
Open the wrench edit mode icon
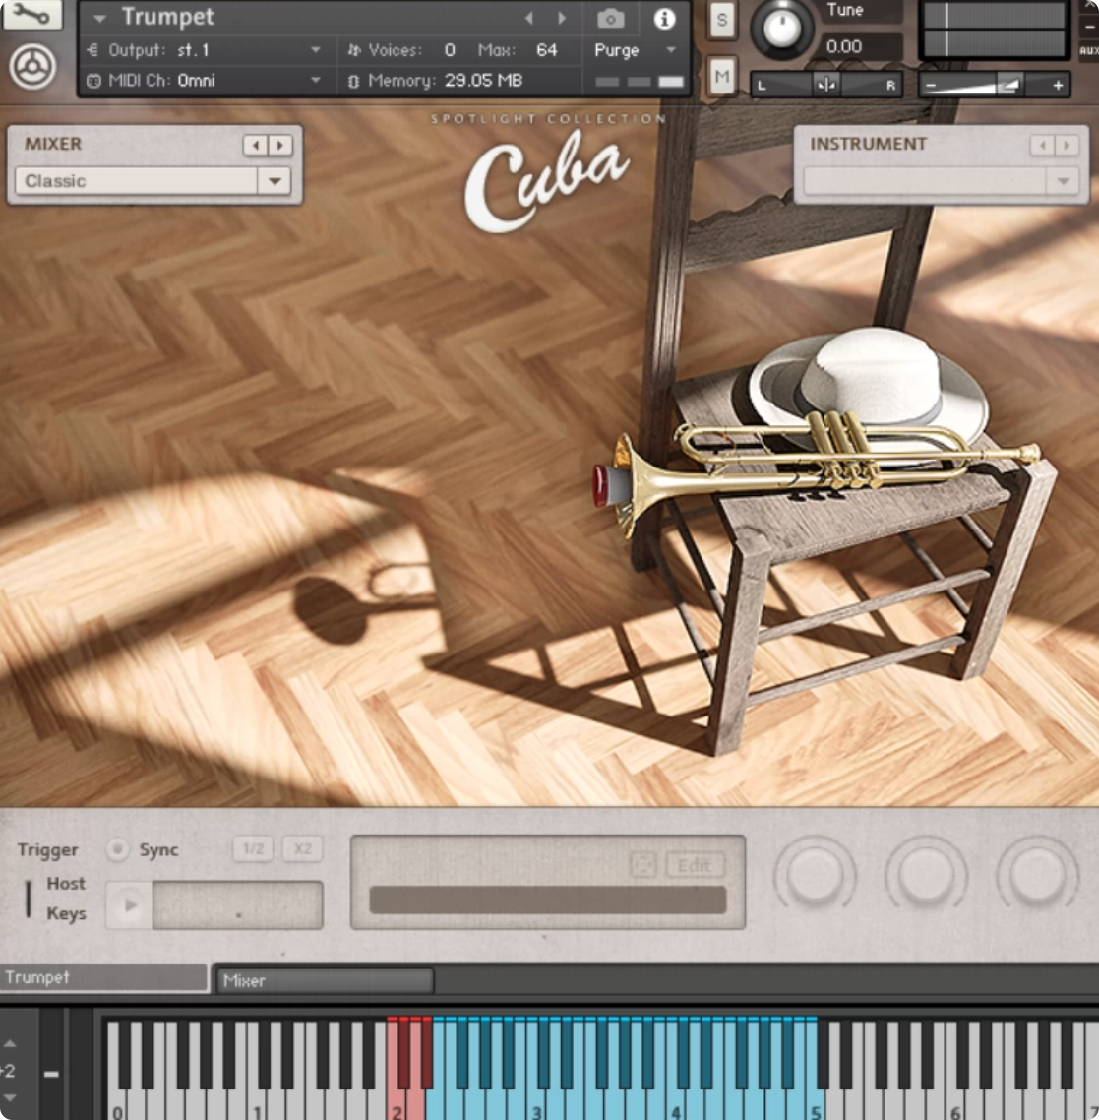tap(31, 15)
